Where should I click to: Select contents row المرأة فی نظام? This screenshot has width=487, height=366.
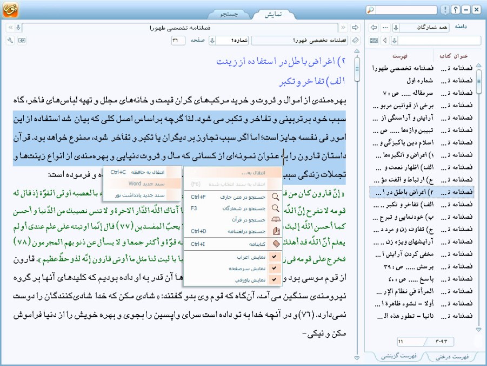click(422, 291)
